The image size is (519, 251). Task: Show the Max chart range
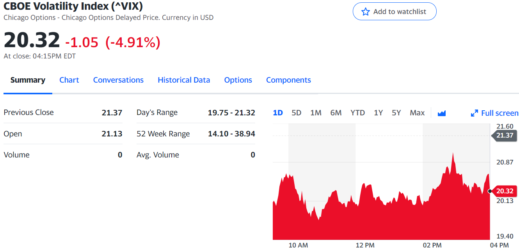tap(417, 113)
